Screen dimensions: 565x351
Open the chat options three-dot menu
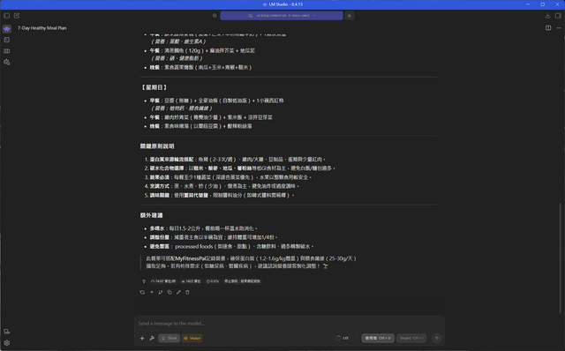click(x=559, y=28)
